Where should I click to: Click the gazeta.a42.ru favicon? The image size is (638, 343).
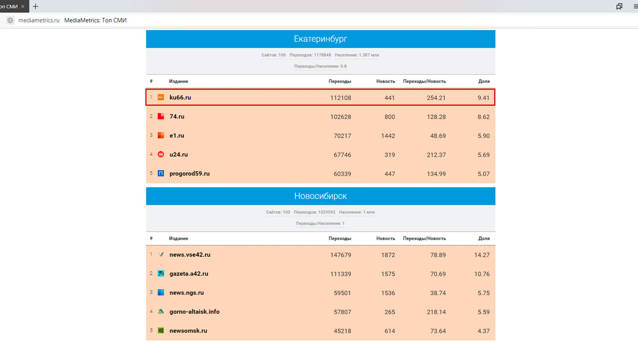161,274
